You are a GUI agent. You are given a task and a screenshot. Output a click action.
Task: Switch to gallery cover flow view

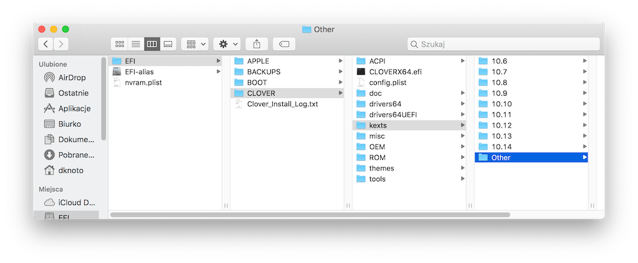click(x=168, y=44)
